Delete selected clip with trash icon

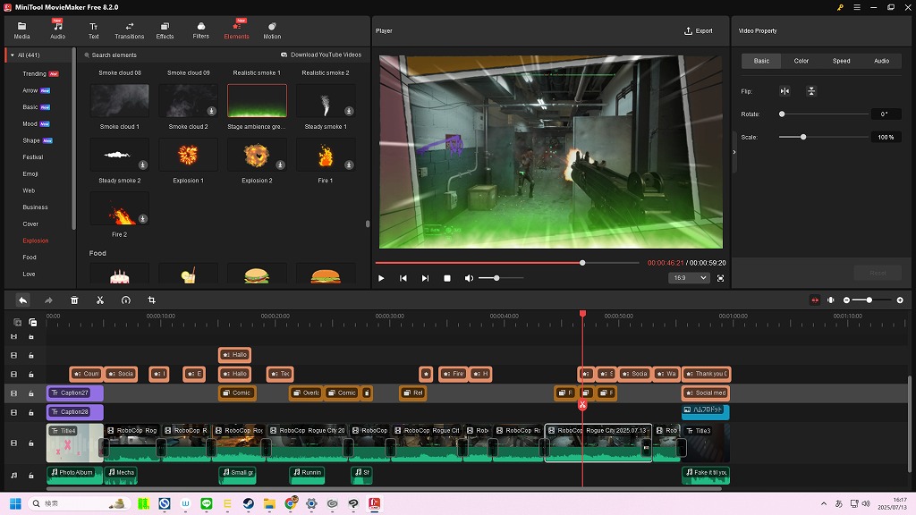74,300
